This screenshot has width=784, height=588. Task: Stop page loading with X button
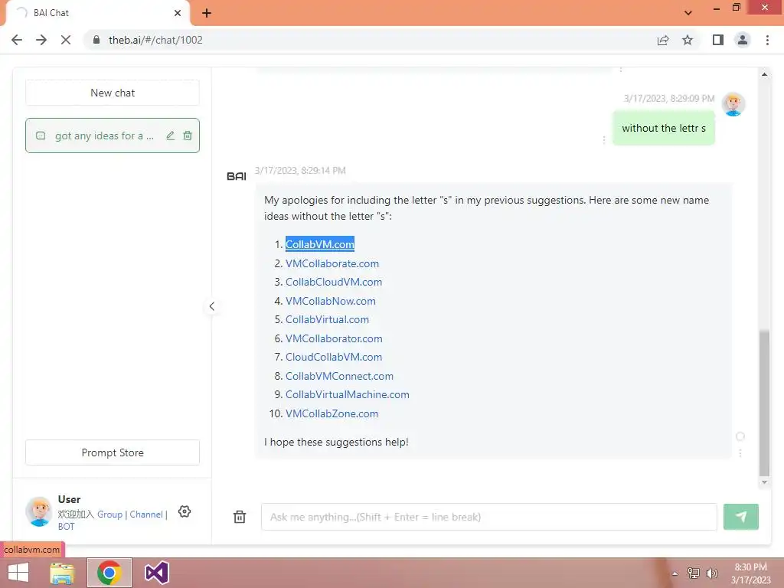[66, 40]
